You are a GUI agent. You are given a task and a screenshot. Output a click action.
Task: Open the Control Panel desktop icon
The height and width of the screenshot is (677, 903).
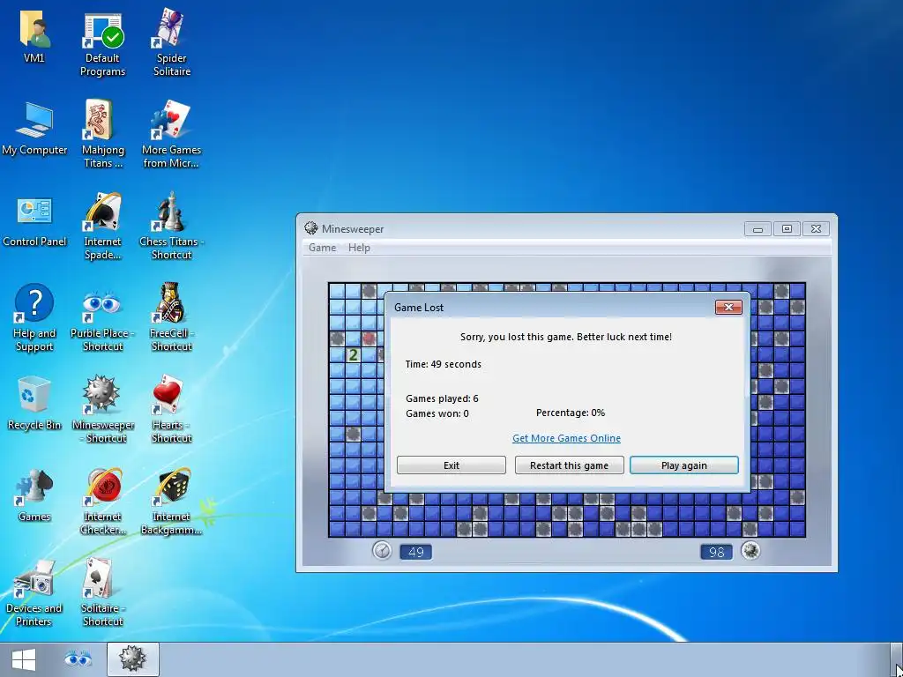[34, 222]
